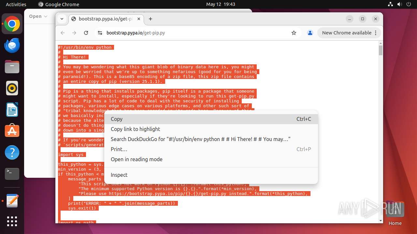Launch Terminal from the dock
The width and height of the screenshot is (417, 234).
tap(12, 174)
